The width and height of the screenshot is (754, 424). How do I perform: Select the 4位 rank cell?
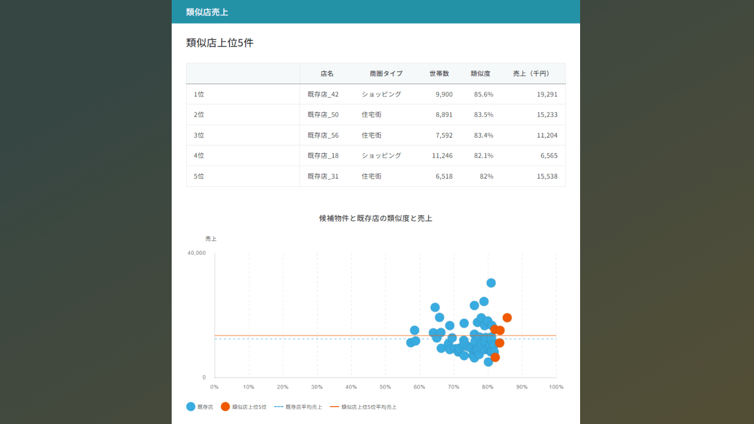pyautogui.click(x=243, y=155)
